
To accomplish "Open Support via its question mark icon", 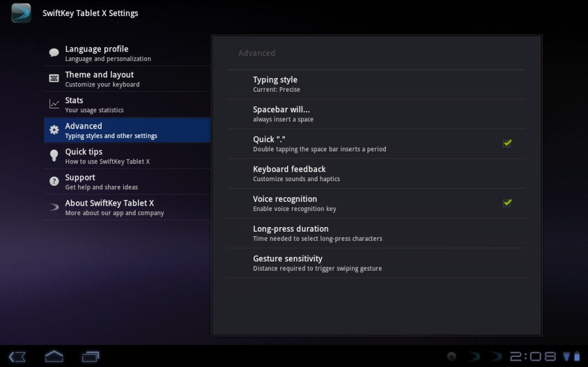I will point(54,181).
